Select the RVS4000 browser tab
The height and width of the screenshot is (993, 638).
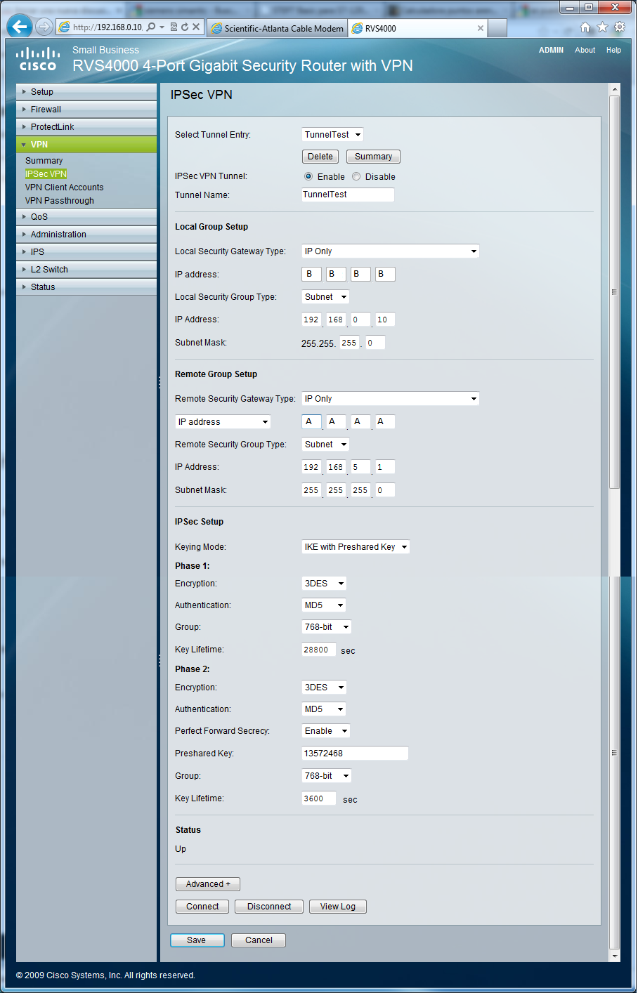click(417, 28)
